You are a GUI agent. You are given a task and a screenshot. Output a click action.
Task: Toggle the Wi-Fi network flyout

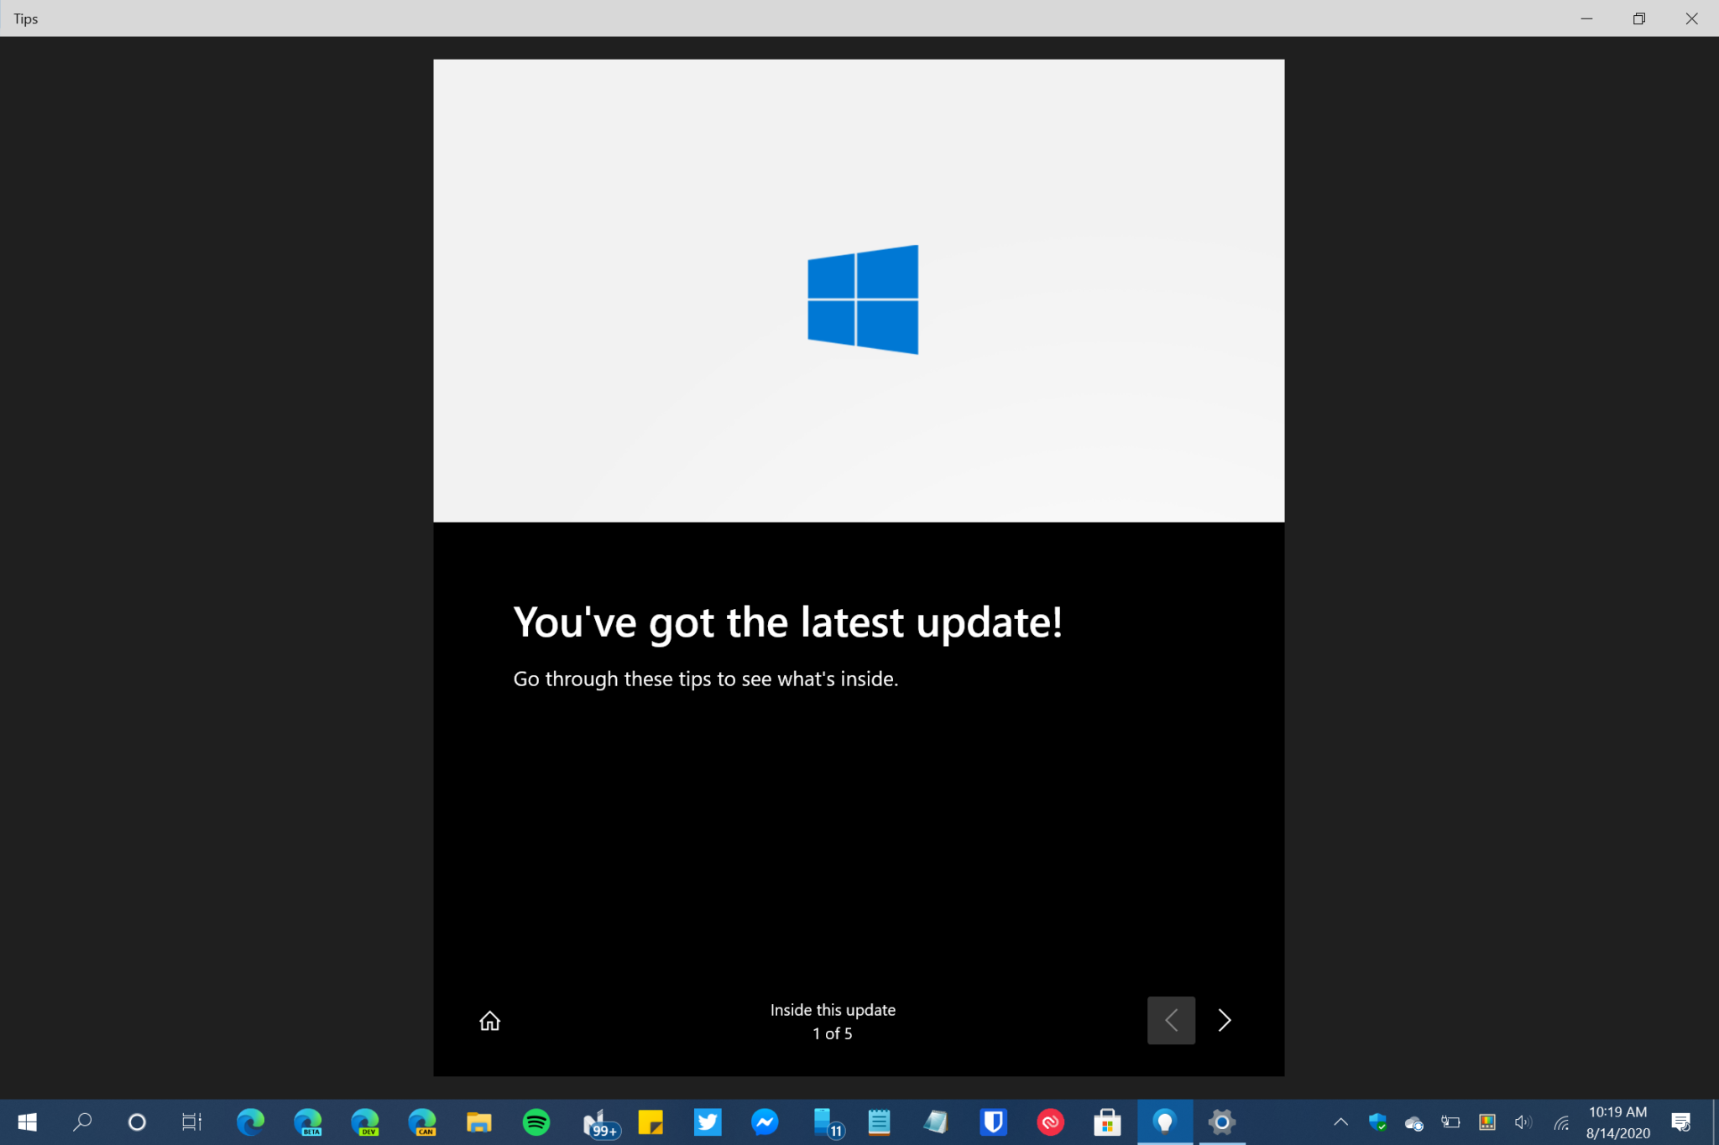coord(1563,1122)
